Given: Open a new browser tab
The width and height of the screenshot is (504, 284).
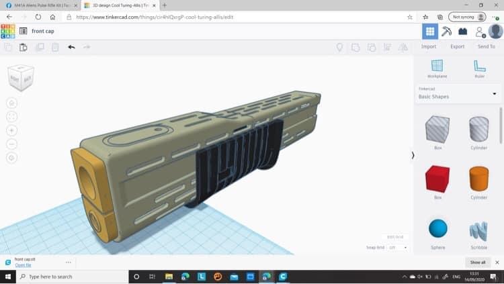Looking at the screenshot, I should tap(165, 5).
